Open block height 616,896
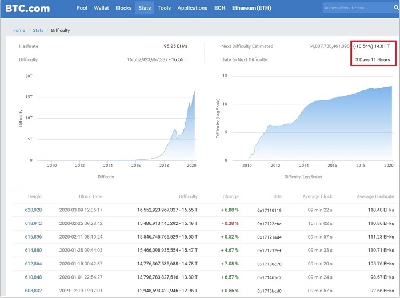Screen dimensions: 400x298 (x=33, y=236)
